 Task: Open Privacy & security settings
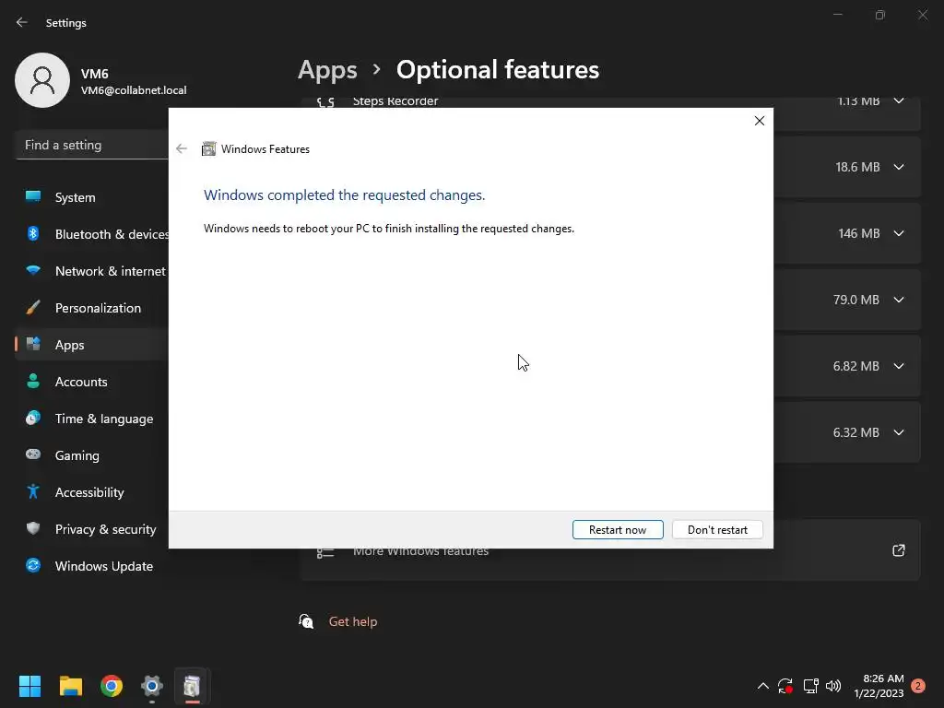pyautogui.click(x=91, y=529)
